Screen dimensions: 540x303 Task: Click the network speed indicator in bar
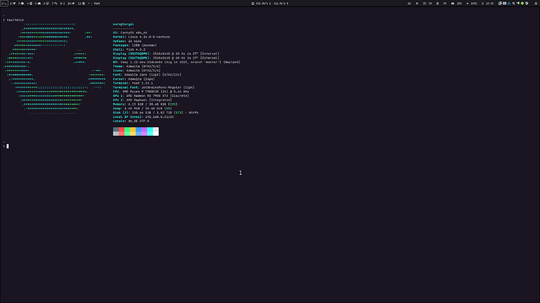click(x=270, y=3)
